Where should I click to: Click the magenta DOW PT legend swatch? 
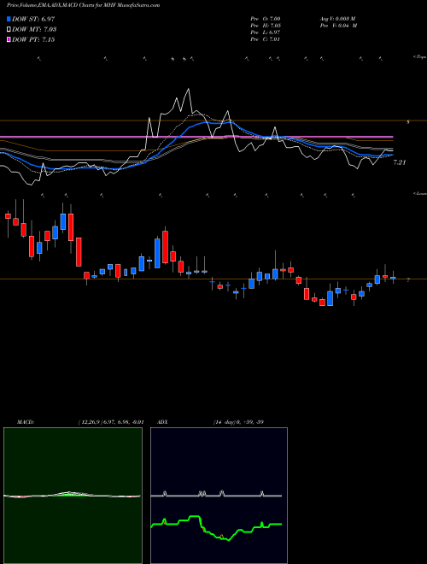tap(9, 39)
